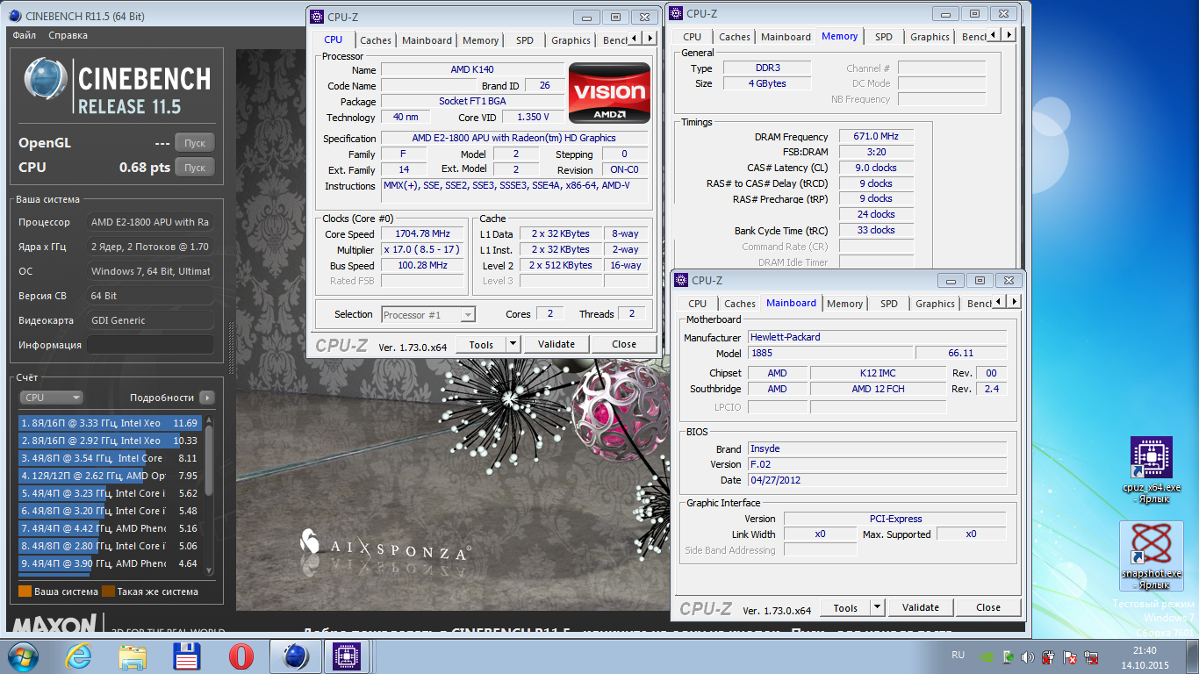Select ranking row 9 scoring 4.64
Image resolution: width=1199 pixels, height=674 pixels.
pyautogui.click(x=111, y=563)
